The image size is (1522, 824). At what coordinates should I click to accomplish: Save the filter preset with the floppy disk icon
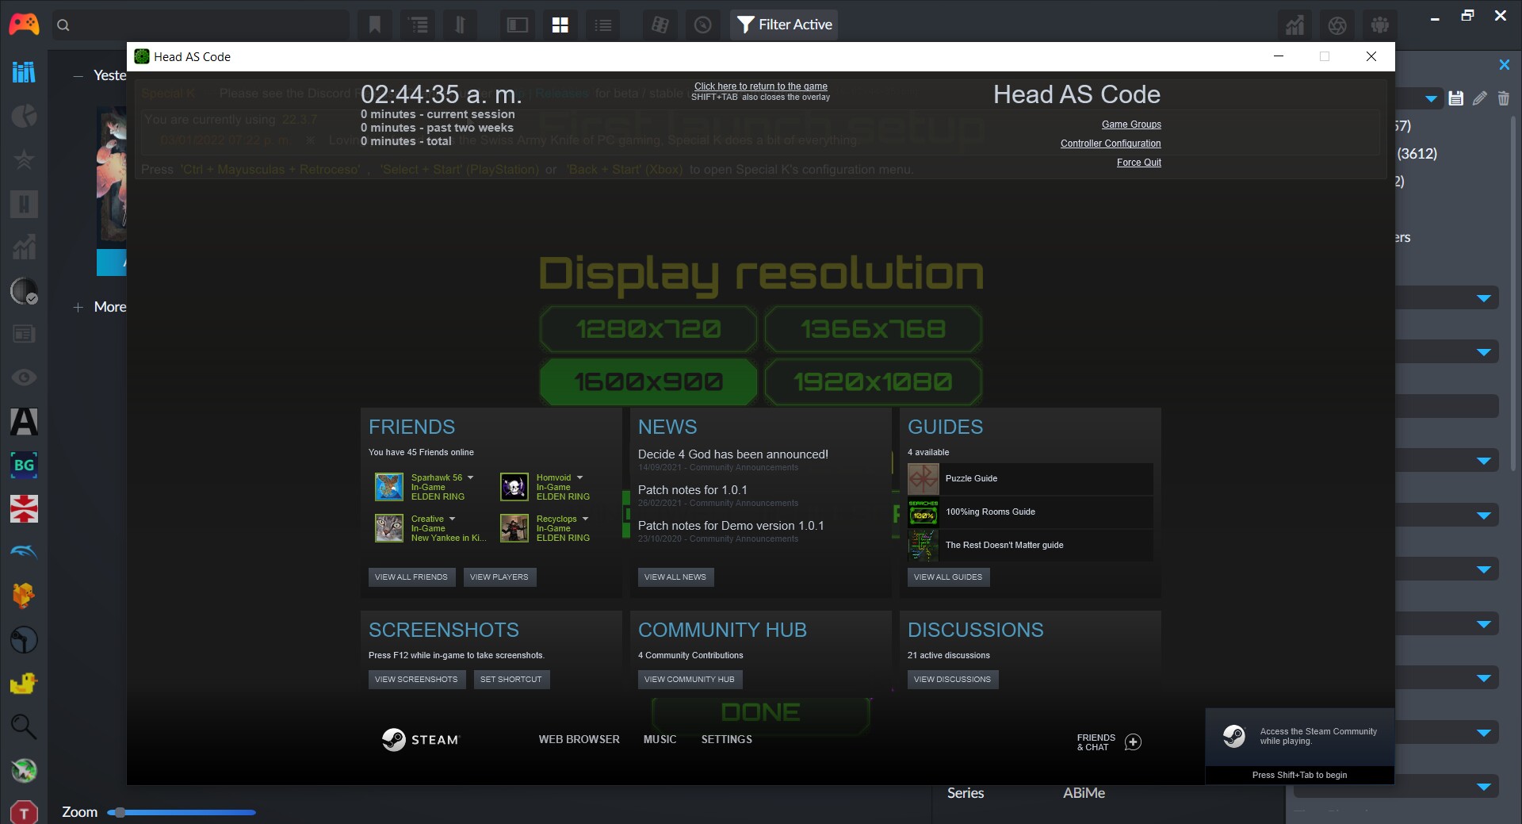(1455, 98)
